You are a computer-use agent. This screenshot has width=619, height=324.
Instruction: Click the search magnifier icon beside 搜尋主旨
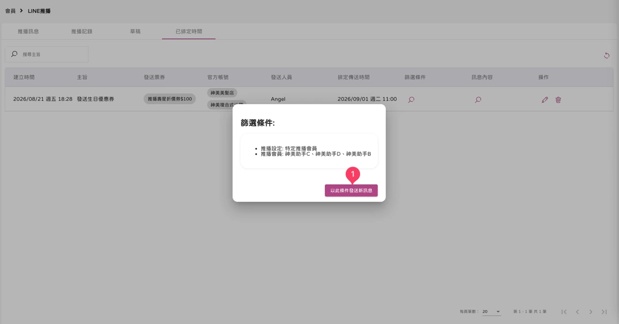click(x=14, y=54)
